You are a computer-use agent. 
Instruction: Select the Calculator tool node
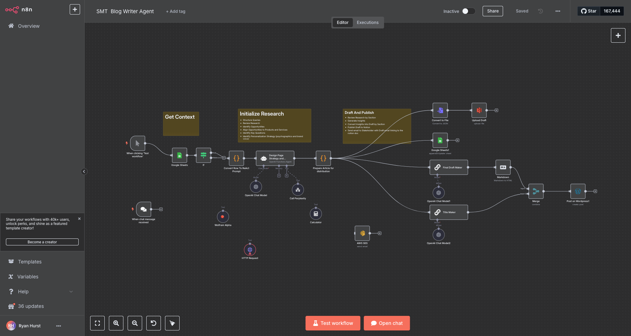[315, 214]
